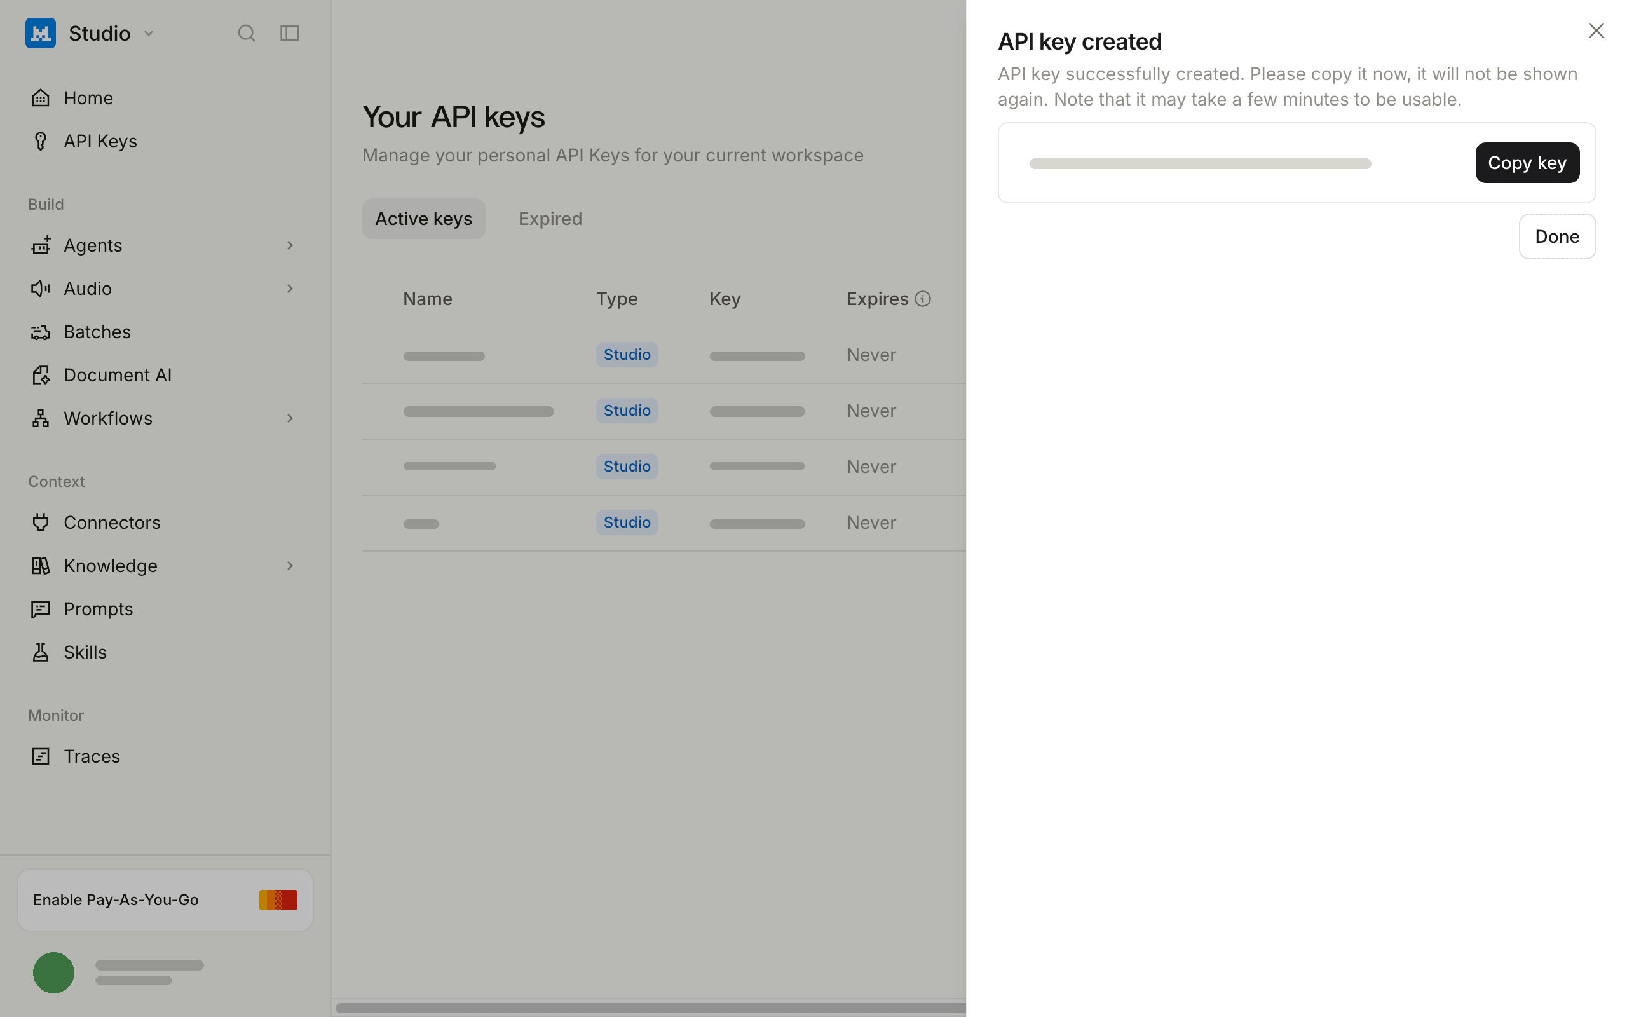
Task: Click the Knowledge books icon
Action: 41,566
